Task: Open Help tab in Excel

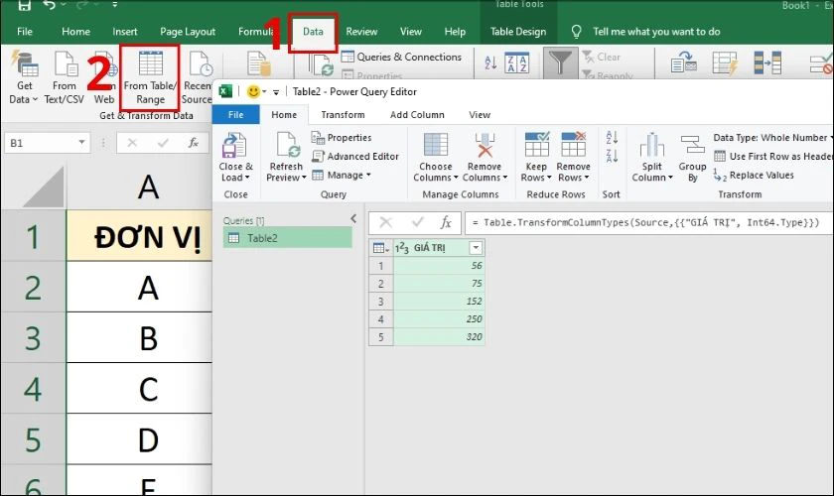Action: coord(455,32)
